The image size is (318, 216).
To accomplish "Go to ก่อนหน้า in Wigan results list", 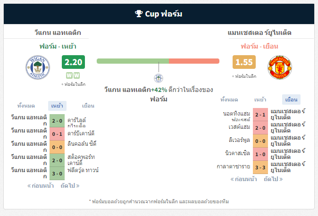I will (x=41, y=185).
